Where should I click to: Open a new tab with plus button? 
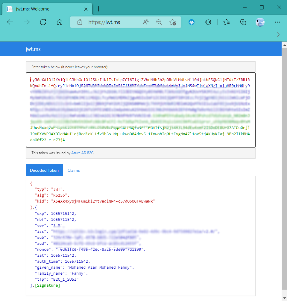pyautogui.click(x=98, y=9)
